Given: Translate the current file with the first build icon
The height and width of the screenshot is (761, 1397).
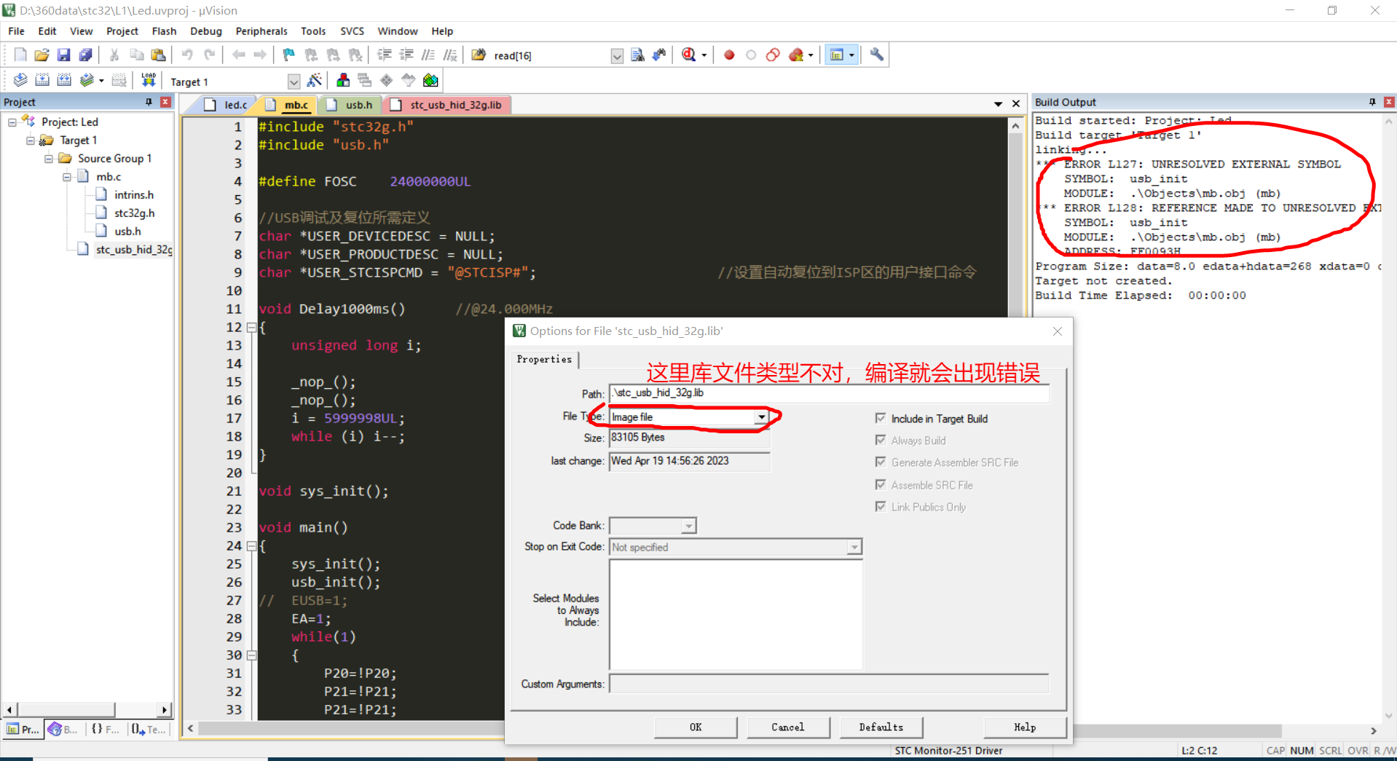Looking at the screenshot, I should pyautogui.click(x=20, y=81).
